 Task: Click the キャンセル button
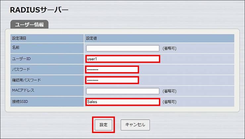pos(135,125)
